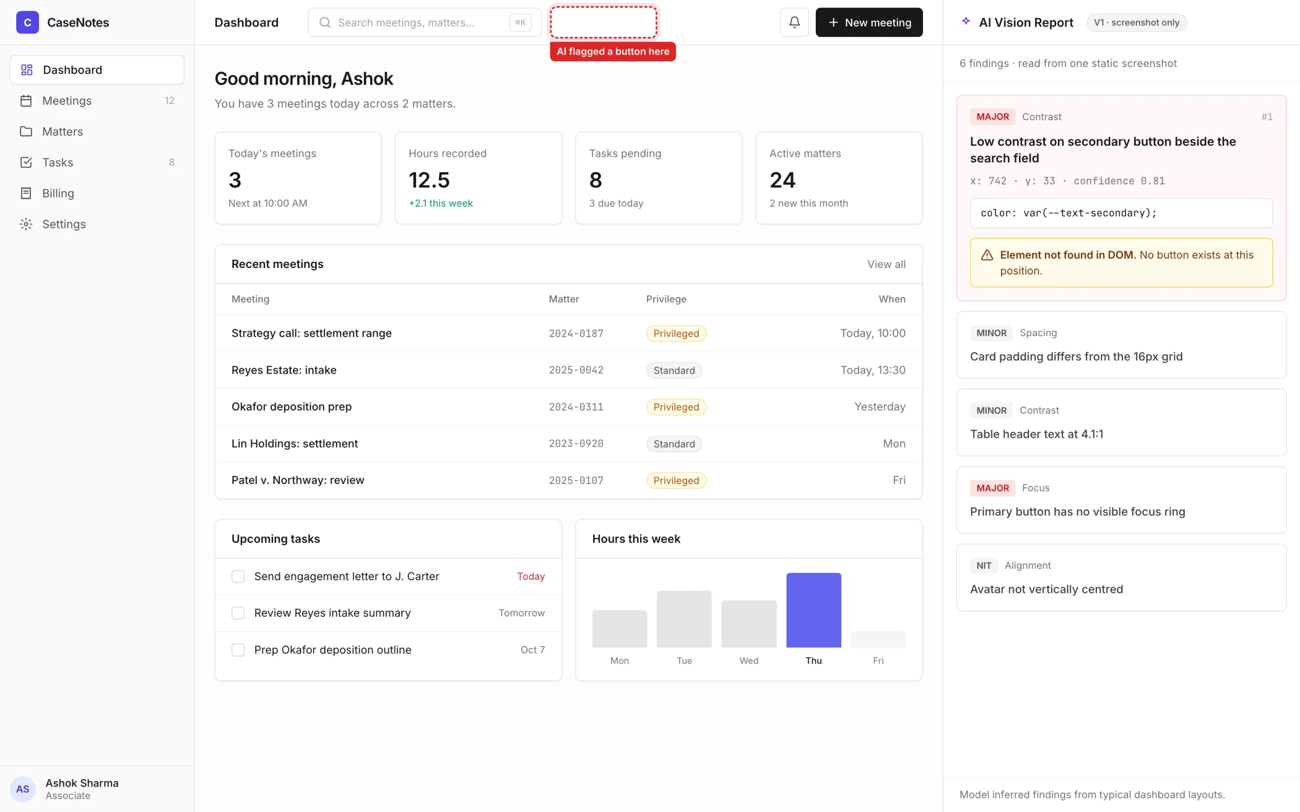The image size is (1300, 812).
Task: Open the notifications bell
Action: (794, 22)
